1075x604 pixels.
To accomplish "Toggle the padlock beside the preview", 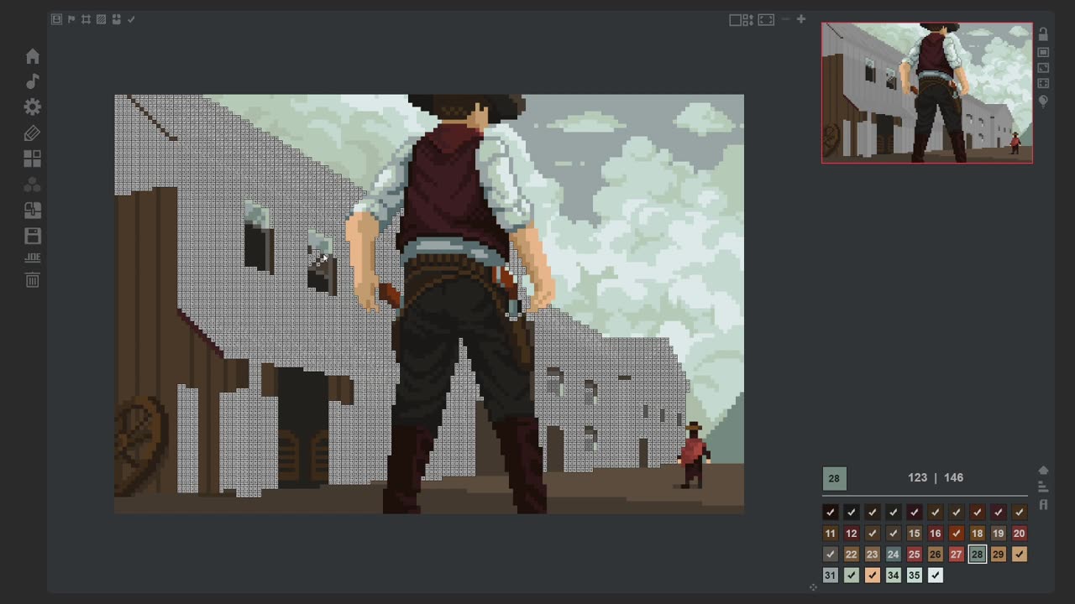I will coord(1043,34).
